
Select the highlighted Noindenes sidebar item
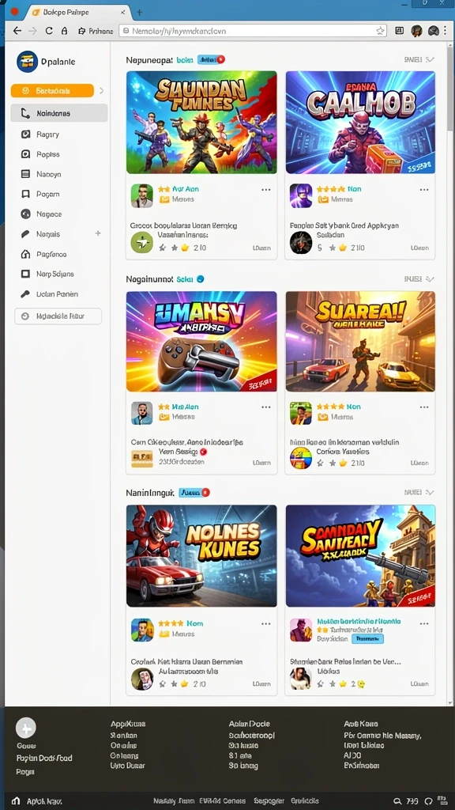tap(59, 113)
